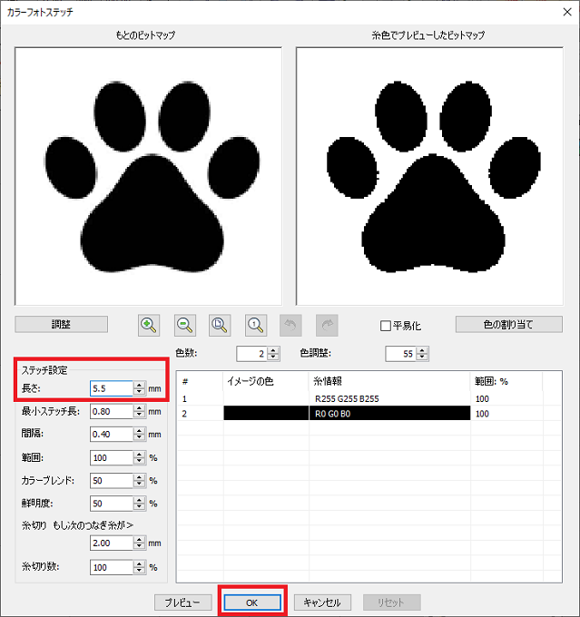580x617 pixels.
Task: Click the 糸情報 column header
Action: click(389, 381)
